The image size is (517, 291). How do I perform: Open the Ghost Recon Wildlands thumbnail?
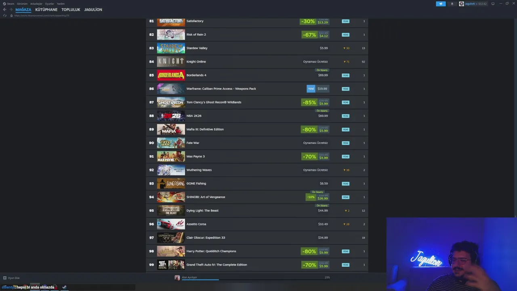pos(171,102)
